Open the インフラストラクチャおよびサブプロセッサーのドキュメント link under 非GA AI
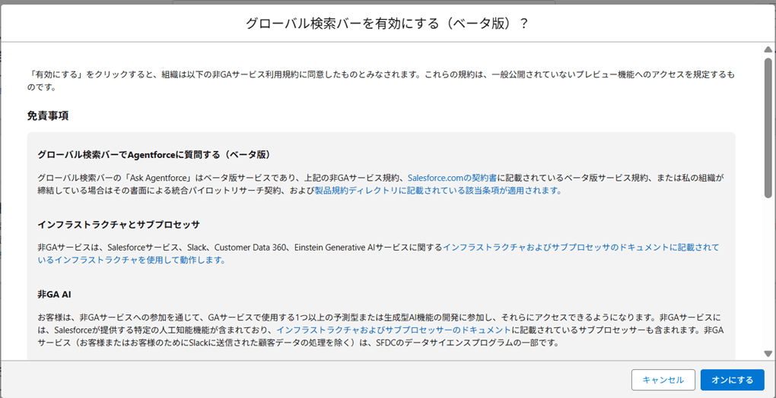 click(393, 330)
